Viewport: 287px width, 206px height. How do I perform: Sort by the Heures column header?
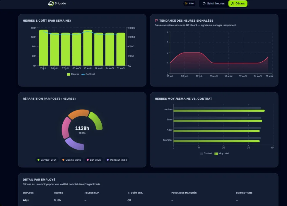pos(58,193)
